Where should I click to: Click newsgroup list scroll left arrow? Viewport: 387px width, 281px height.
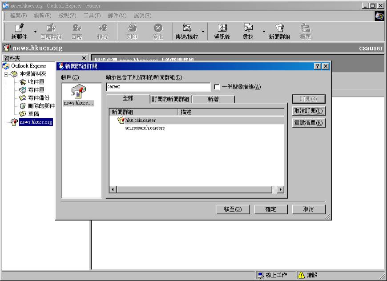click(x=113, y=189)
